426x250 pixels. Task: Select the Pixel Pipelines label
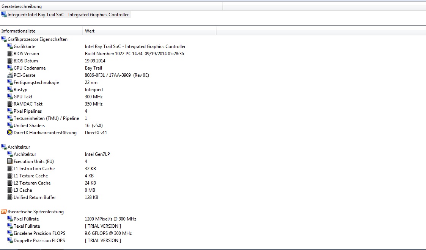click(x=28, y=111)
